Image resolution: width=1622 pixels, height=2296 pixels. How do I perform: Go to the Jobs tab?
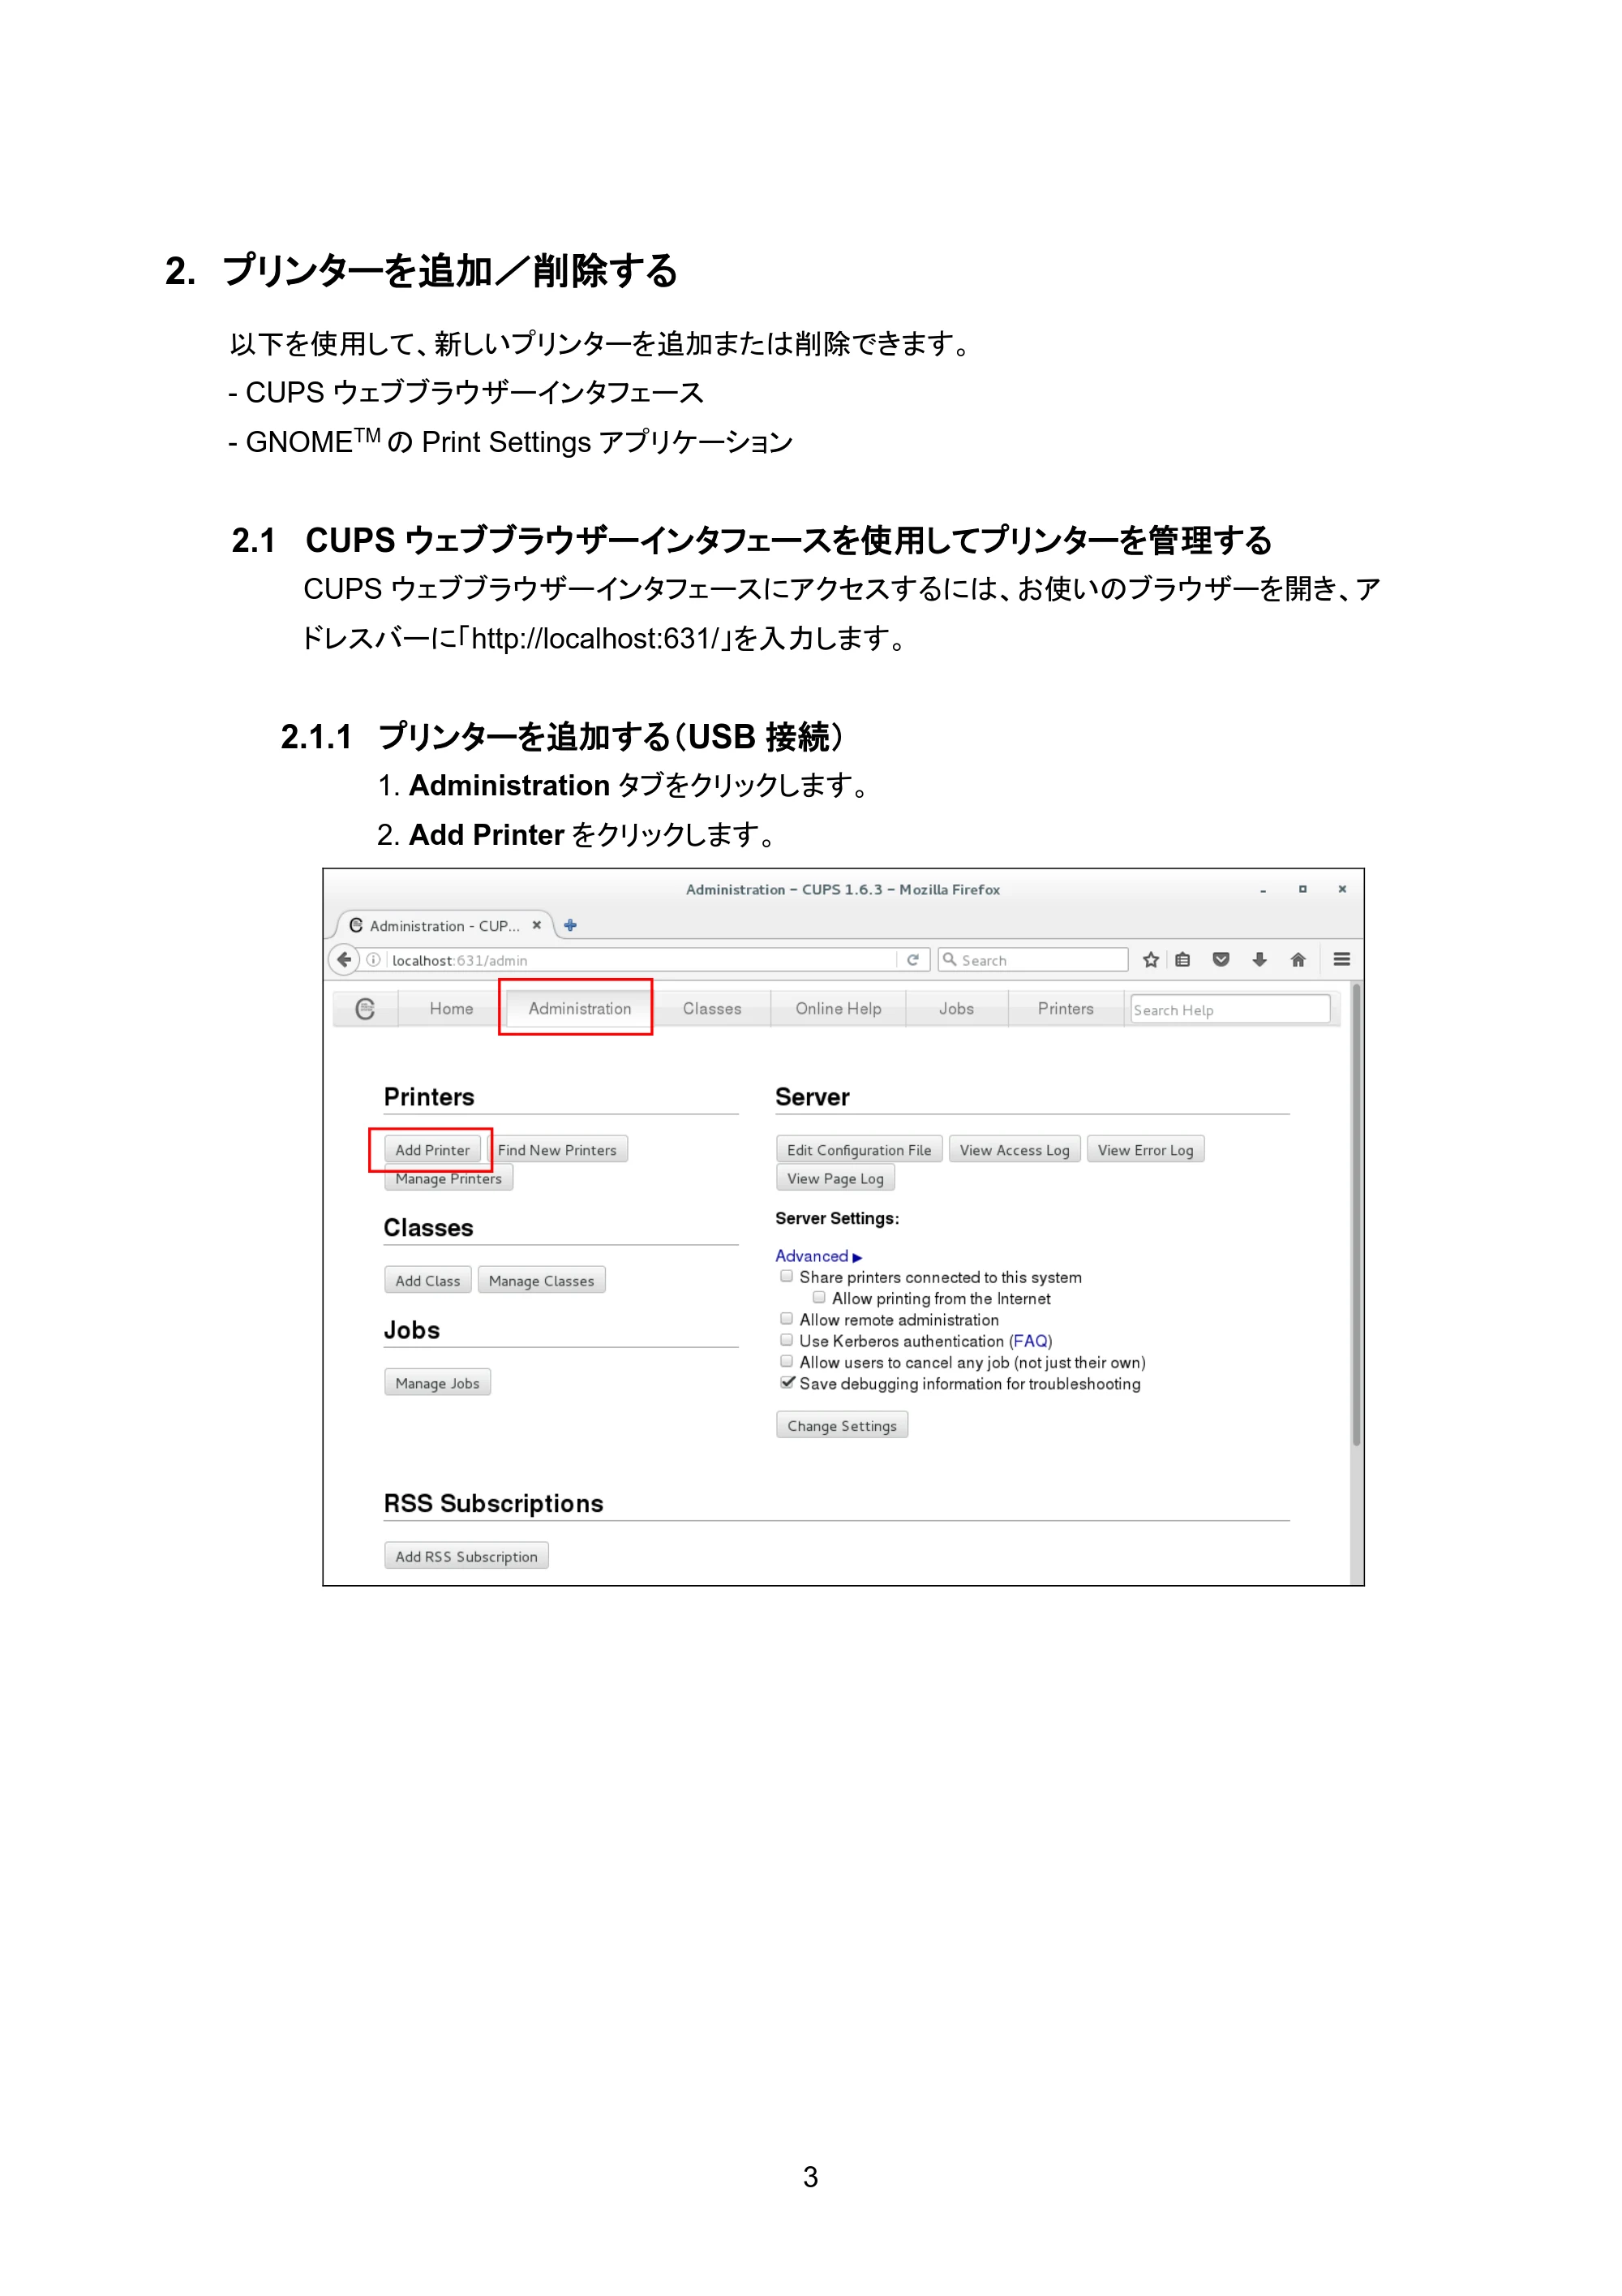tap(955, 1009)
